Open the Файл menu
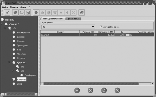156x97 pixels. (5, 7)
